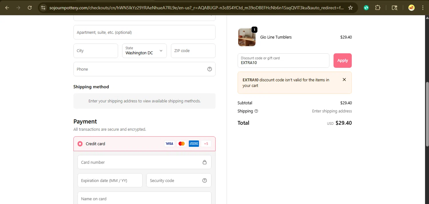
Task: Click the Gio Line Tumblers product name
Action: tap(276, 37)
